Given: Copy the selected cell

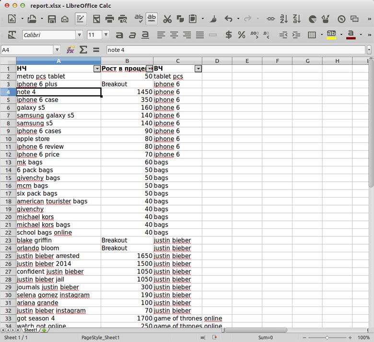Looking at the screenshot, I should pos(180,19).
